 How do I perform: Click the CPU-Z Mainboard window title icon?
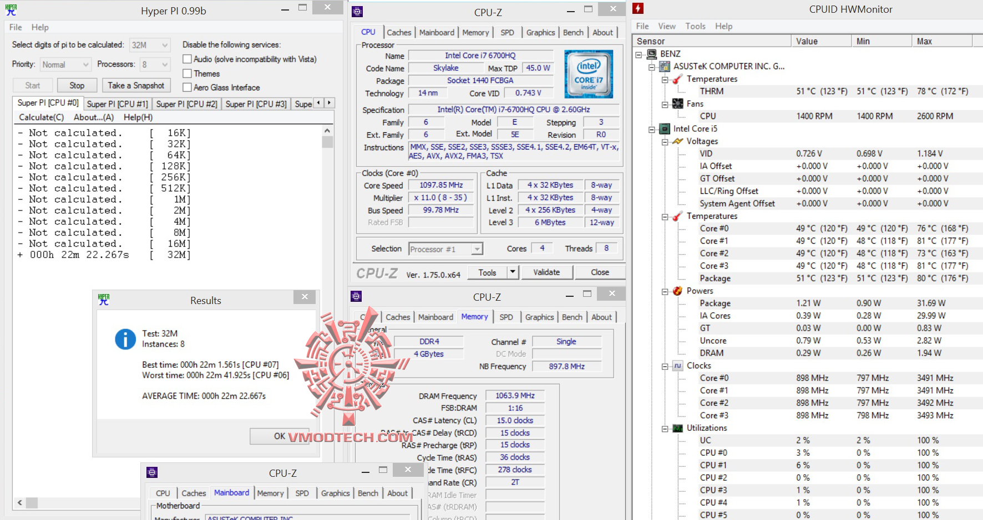(x=152, y=472)
